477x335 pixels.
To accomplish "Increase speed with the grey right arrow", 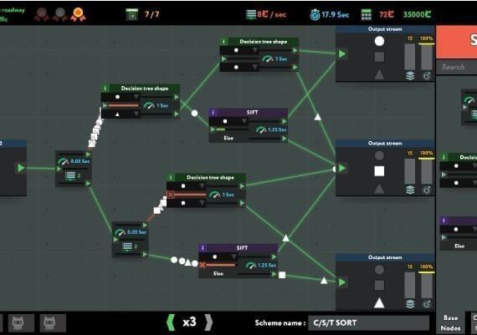I will click(208, 322).
